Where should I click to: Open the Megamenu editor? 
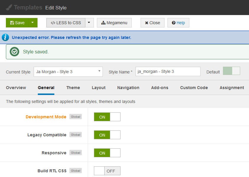114,23
